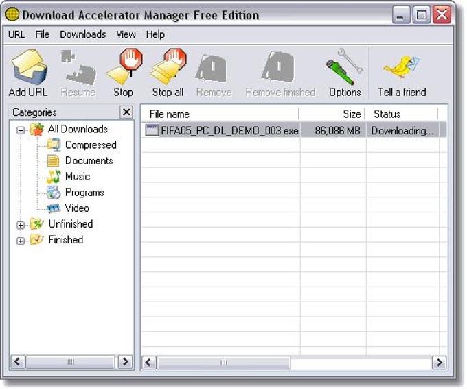Image resolution: width=467 pixels, height=390 pixels.
Task: Select FIFA05_PC_DL_DEMO_003.exe file name
Action: pyautogui.click(x=229, y=130)
